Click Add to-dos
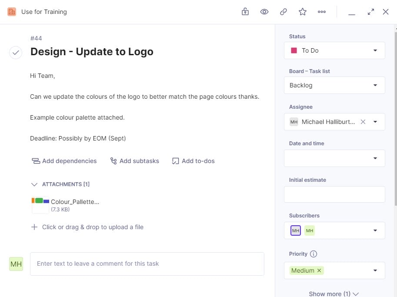397x297 pixels. coord(193,161)
